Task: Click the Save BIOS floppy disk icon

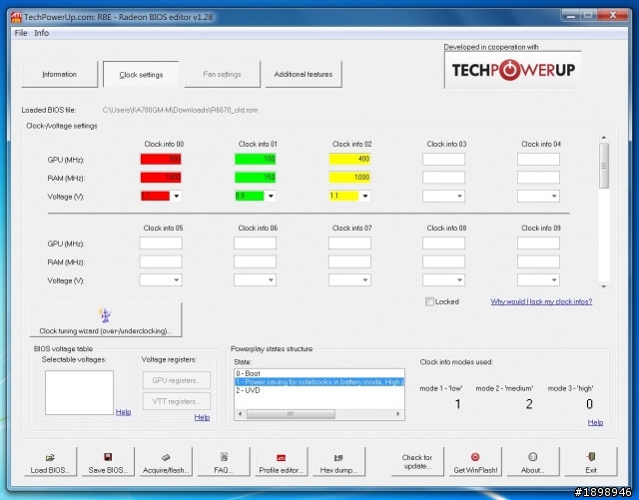Action: coord(108,457)
